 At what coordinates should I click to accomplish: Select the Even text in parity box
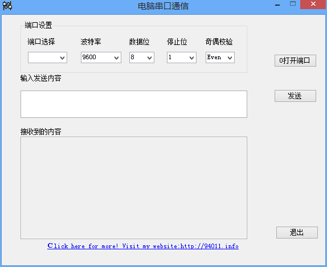214,57
